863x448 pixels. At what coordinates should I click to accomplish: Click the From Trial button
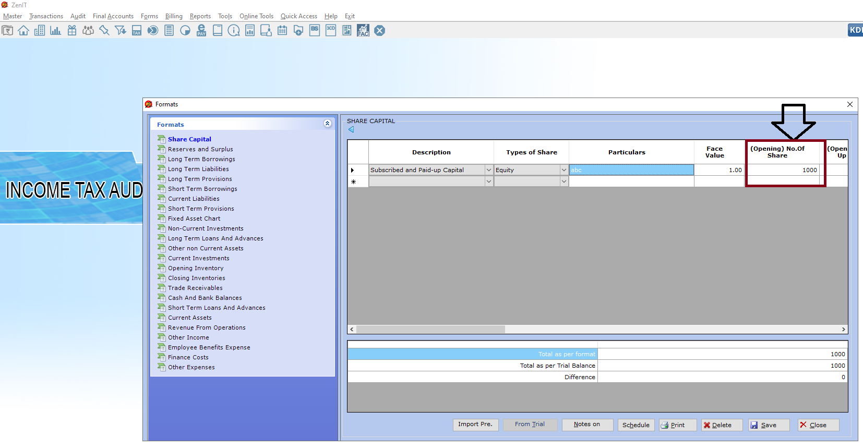tap(530, 425)
